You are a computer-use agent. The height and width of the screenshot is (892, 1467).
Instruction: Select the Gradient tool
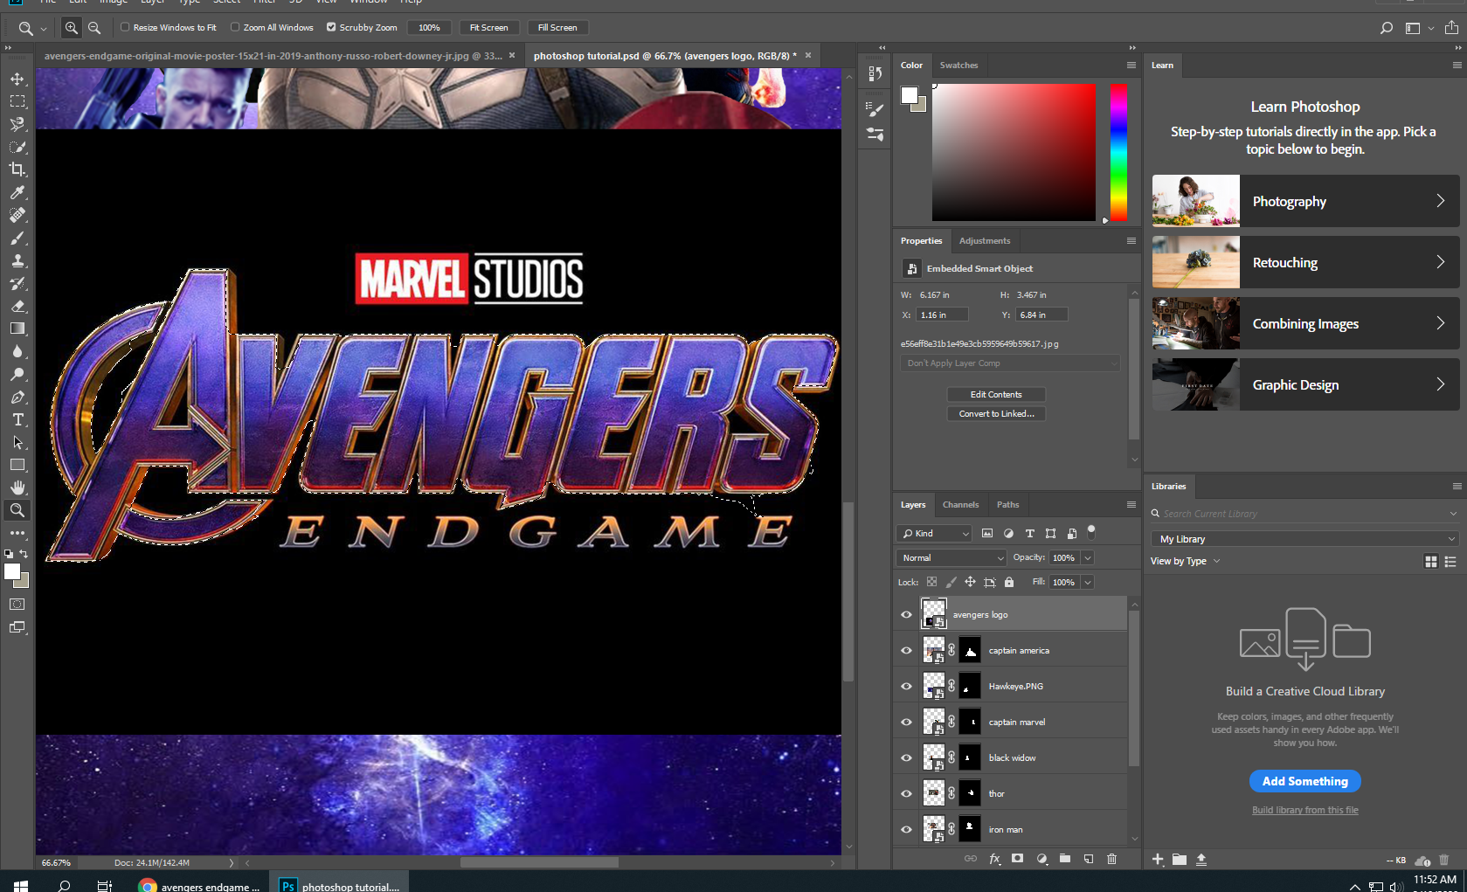coord(17,328)
